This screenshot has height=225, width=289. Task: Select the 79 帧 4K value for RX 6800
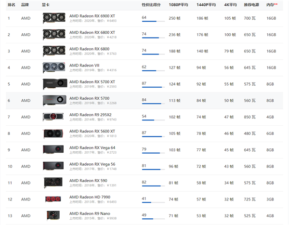pyautogui.click(x=229, y=51)
